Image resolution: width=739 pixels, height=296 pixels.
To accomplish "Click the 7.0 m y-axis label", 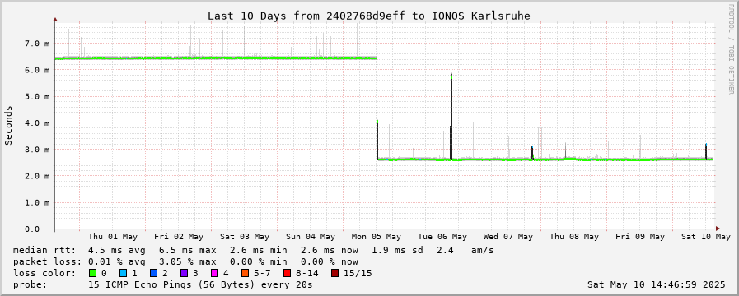I will (x=40, y=44).
